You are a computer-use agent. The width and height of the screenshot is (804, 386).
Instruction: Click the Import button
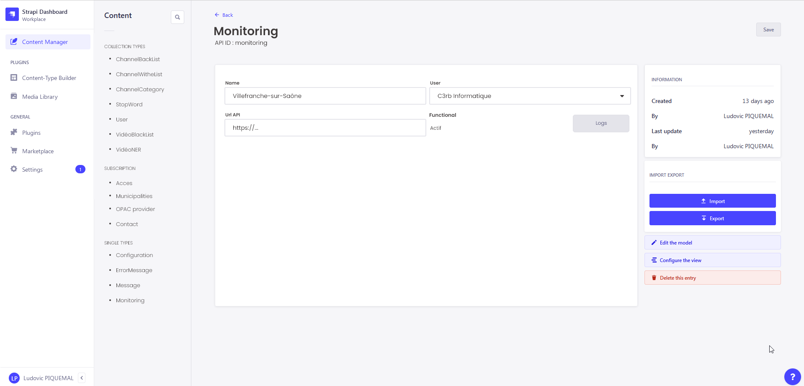click(x=712, y=201)
